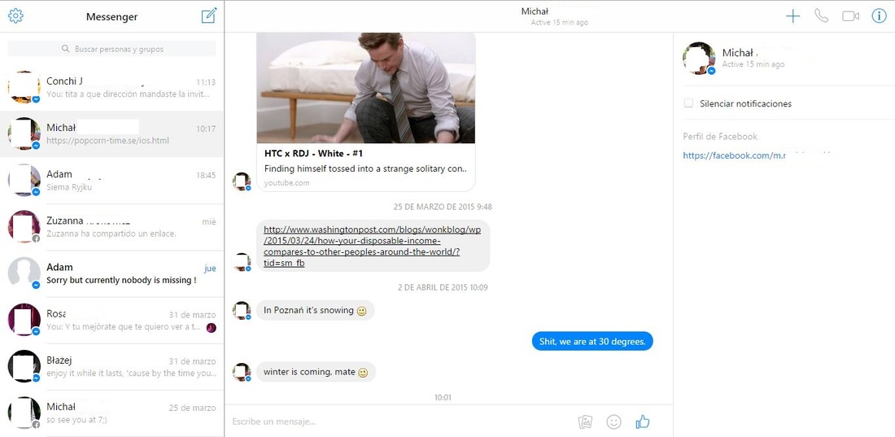The height and width of the screenshot is (437, 895).
Task: Compose a new message with pencil icon
Action: [x=209, y=16]
